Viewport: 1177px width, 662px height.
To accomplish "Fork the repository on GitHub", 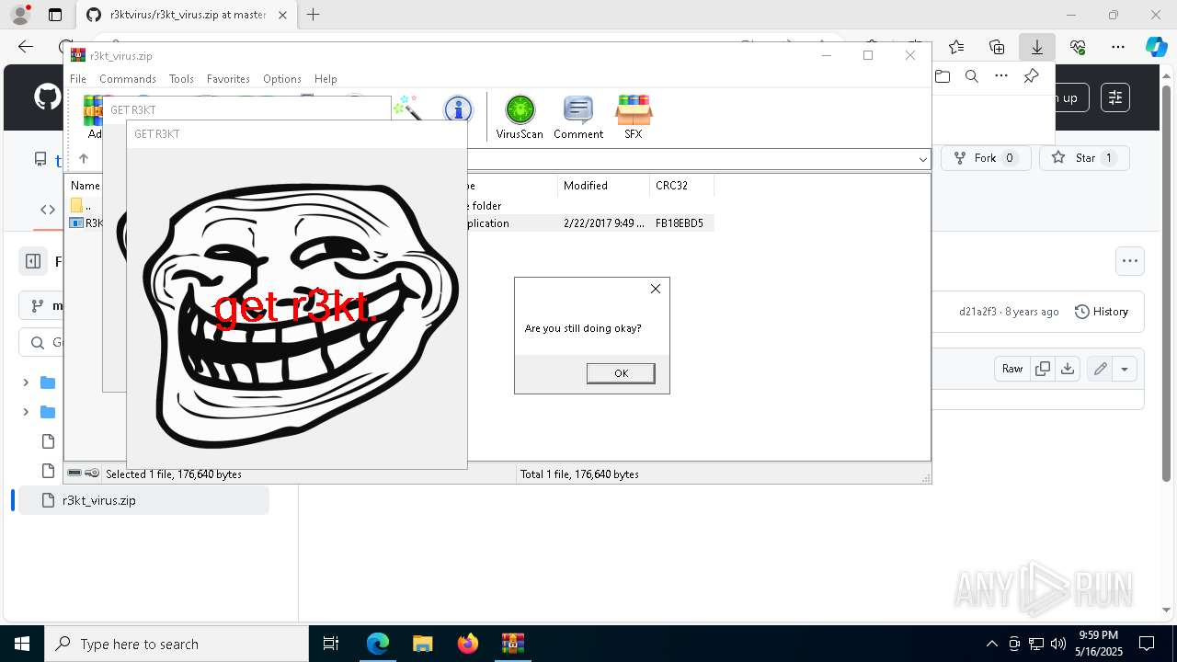I will pos(986,158).
